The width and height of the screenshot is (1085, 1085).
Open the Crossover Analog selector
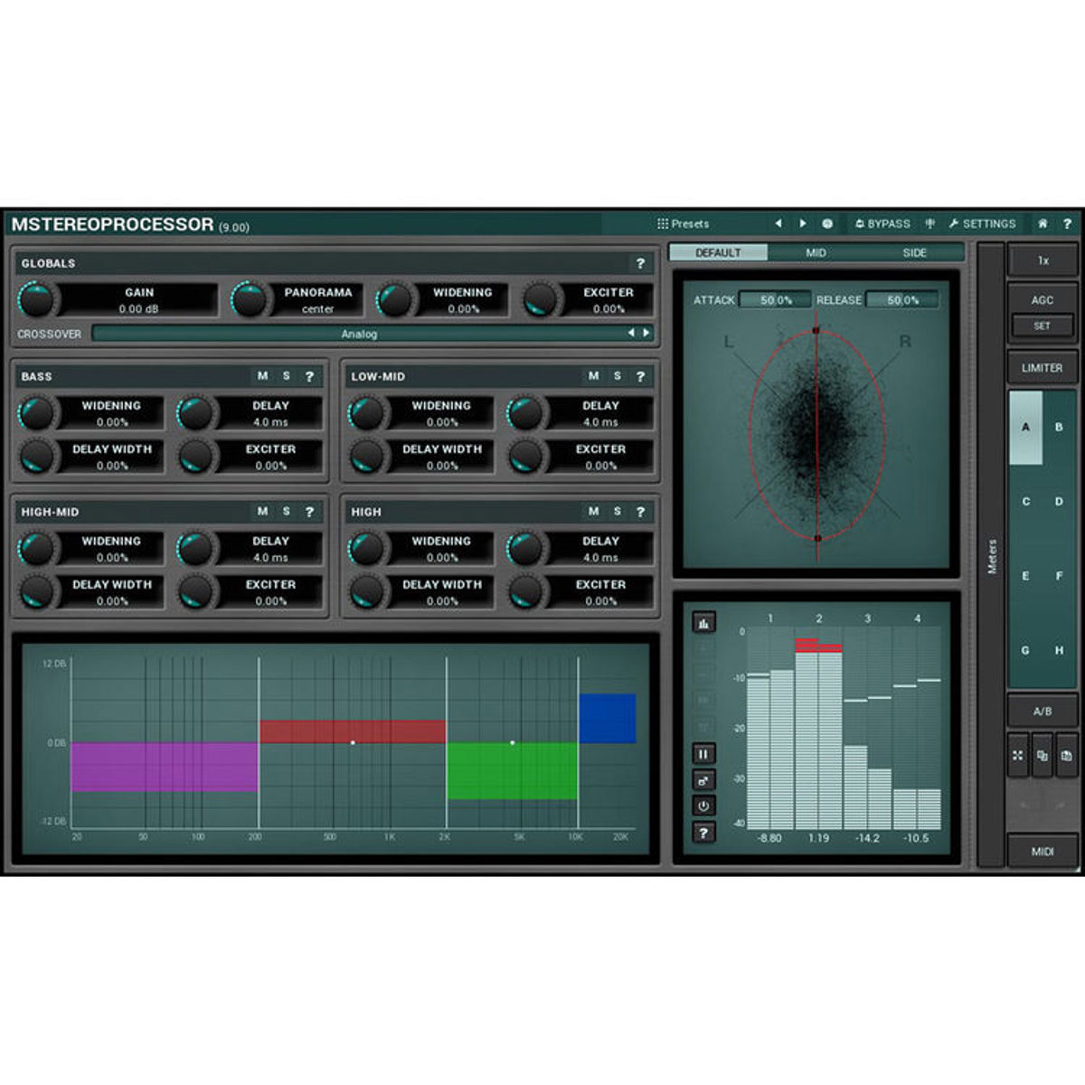pos(372,334)
